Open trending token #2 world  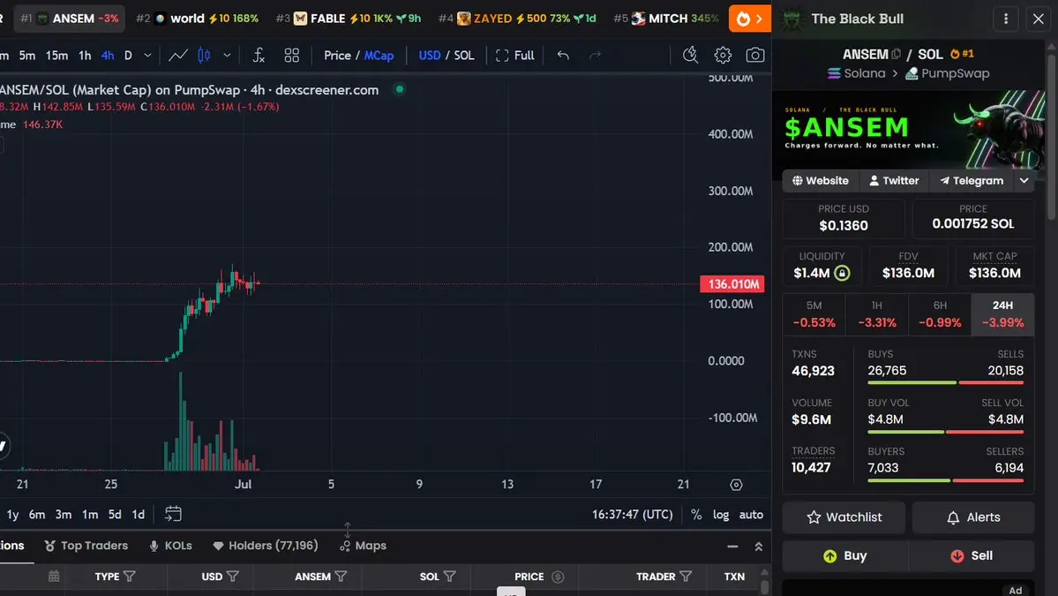[x=197, y=19]
